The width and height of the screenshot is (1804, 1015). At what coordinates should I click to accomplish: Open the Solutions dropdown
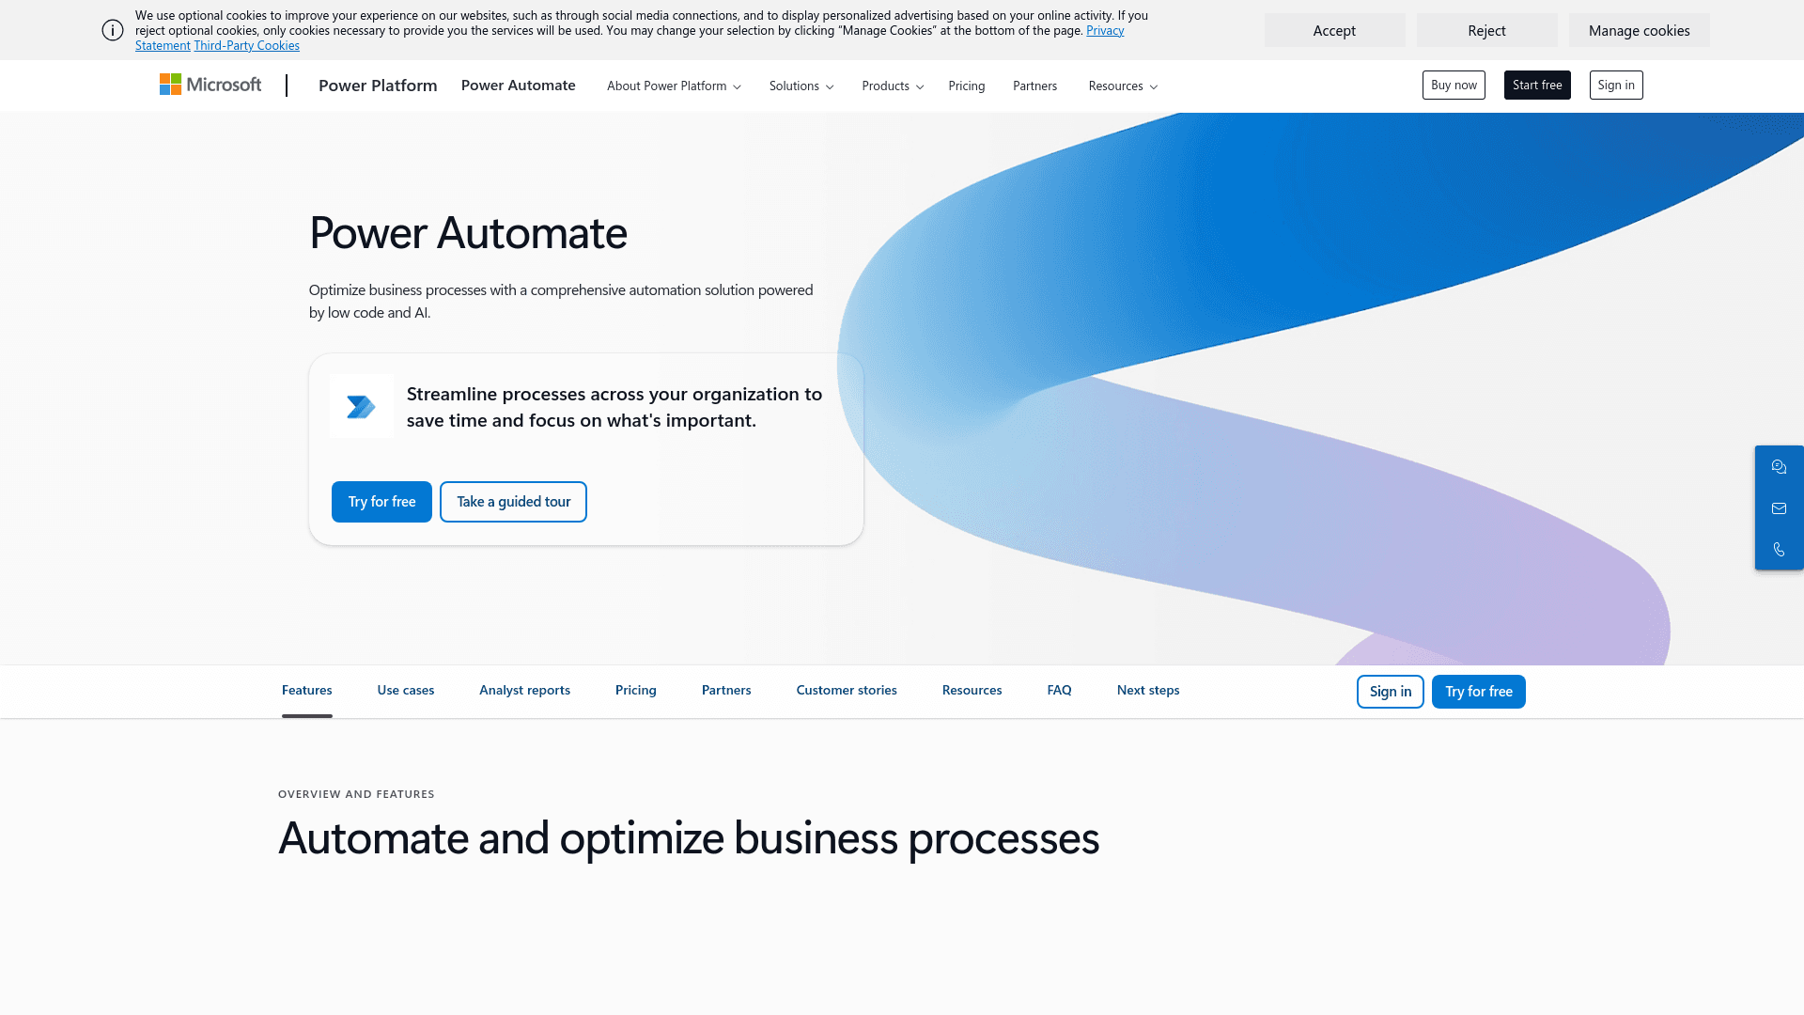pos(800,86)
